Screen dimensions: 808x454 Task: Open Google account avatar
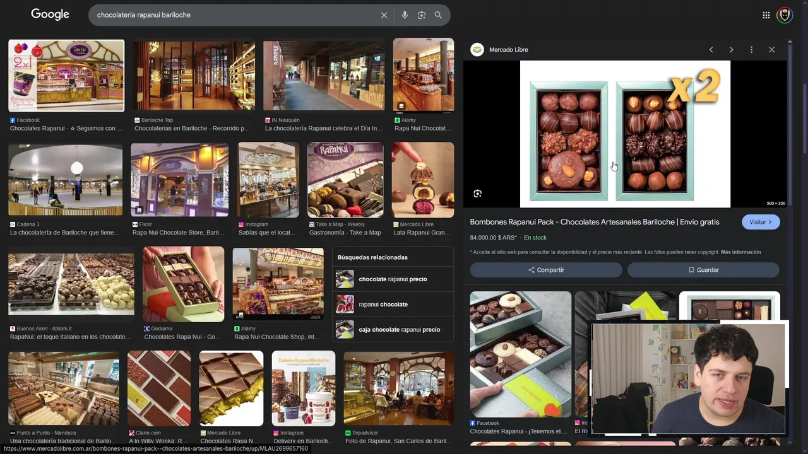click(785, 15)
